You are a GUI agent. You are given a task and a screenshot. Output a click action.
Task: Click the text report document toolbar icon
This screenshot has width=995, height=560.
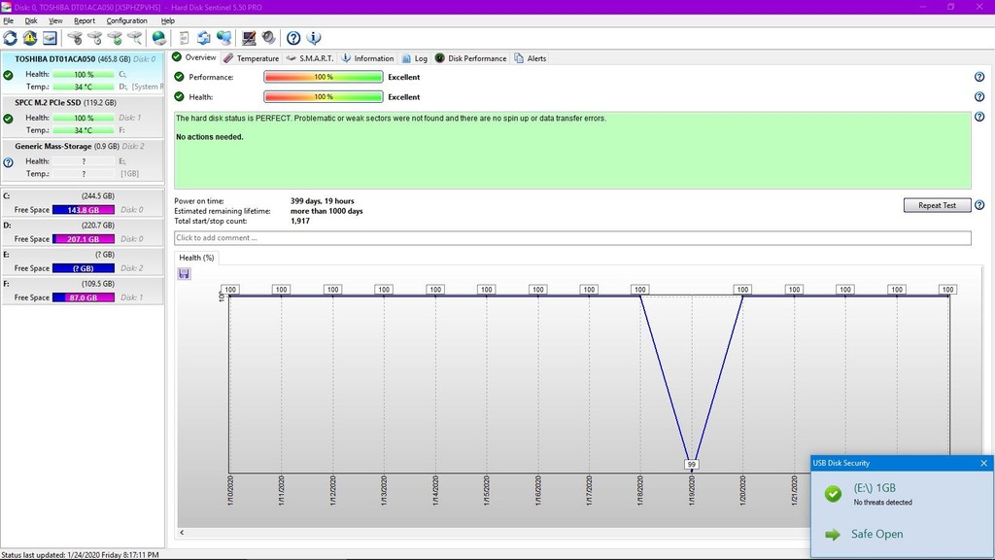(x=185, y=38)
